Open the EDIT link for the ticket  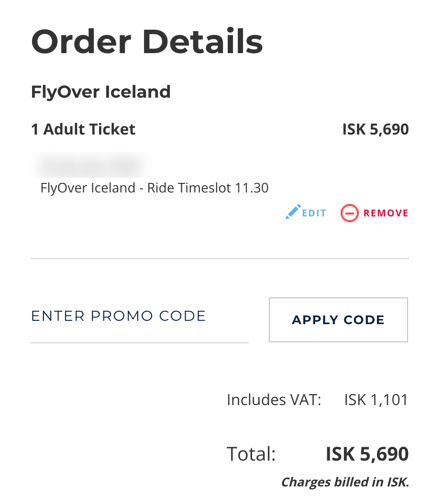[306, 213]
